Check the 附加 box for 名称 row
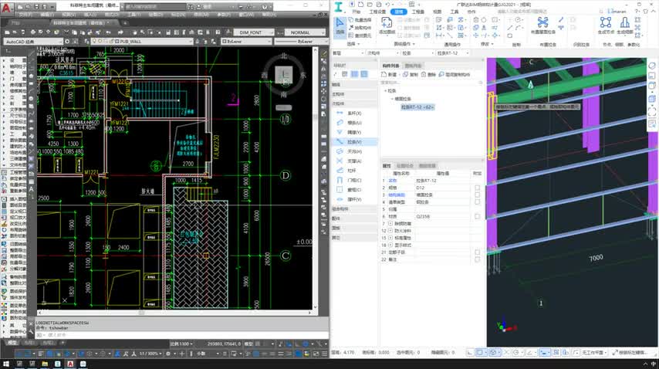The width and height of the screenshot is (659, 369). click(477, 181)
